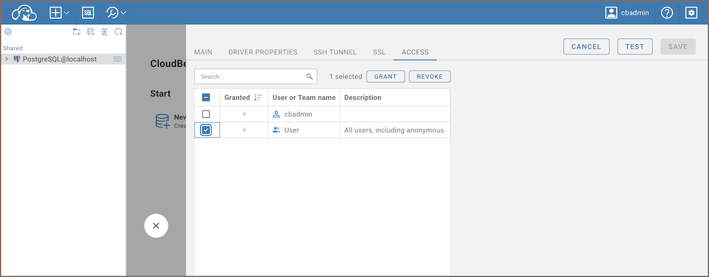The height and width of the screenshot is (277, 709).
Task: Add a new database connection icon
Action: click(x=91, y=32)
